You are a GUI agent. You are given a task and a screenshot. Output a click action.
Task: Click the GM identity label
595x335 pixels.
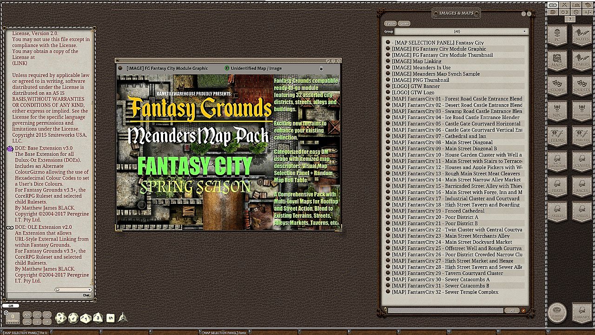pos(11,306)
